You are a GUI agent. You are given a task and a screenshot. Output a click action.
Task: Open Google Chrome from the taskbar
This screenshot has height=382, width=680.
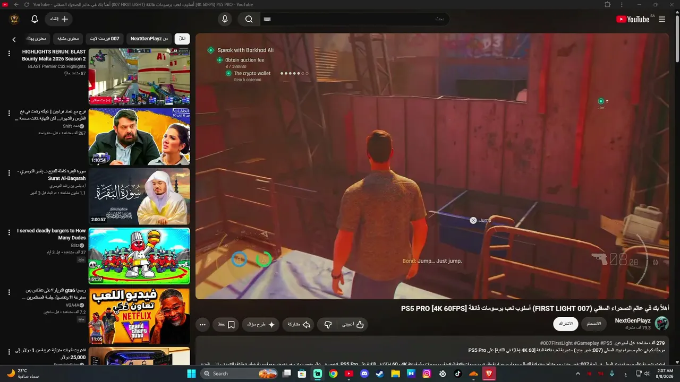pyautogui.click(x=333, y=374)
